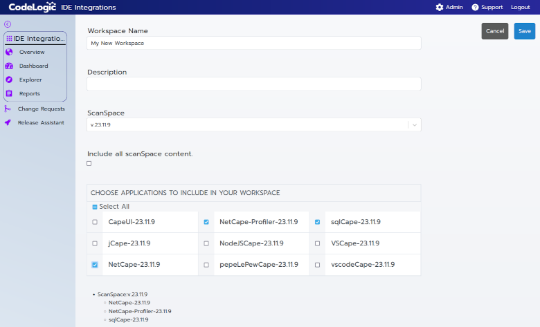Click the ScanSpace v.23.11.9 combo box
This screenshot has height=327, width=540.
click(254, 125)
